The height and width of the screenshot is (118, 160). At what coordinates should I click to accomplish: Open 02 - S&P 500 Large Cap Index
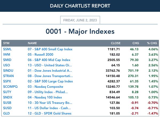(x=50, y=81)
